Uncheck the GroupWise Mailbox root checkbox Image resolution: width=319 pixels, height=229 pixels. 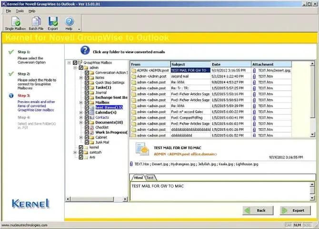click(75, 62)
